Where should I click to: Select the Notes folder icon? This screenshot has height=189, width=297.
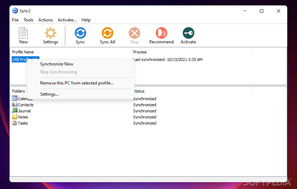pyautogui.click(x=14, y=117)
